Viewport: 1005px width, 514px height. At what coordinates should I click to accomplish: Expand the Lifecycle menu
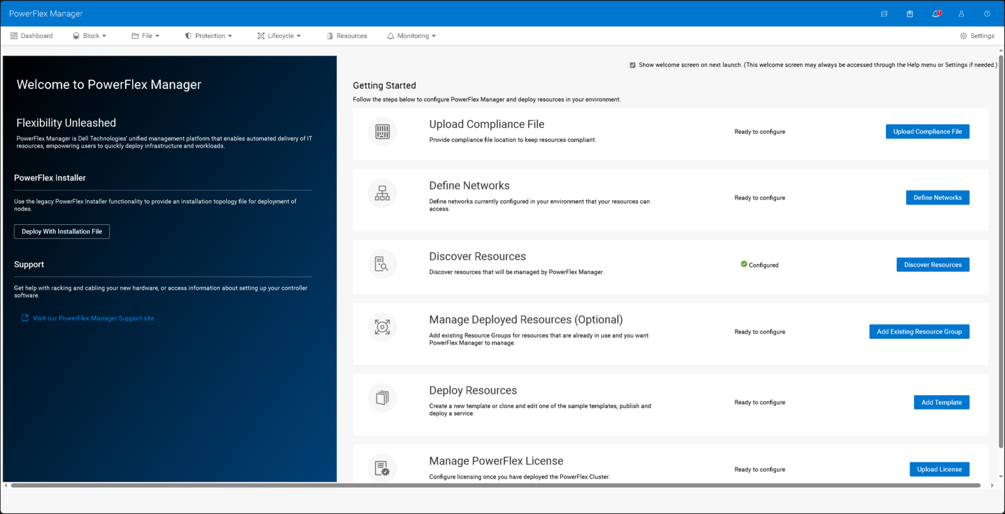(x=279, y=36)
